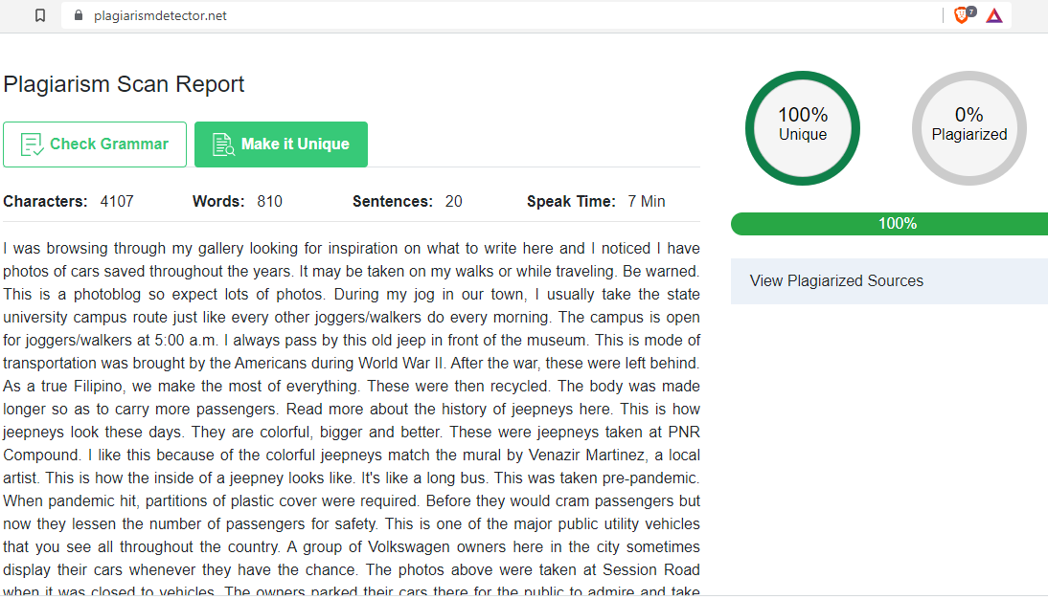Click the Speak Time 7 Min value

(x=647, y=202)
